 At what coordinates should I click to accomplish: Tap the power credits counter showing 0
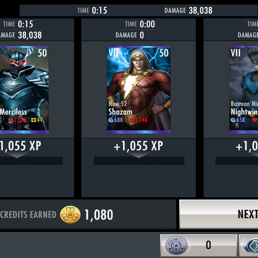coord(199,245)
